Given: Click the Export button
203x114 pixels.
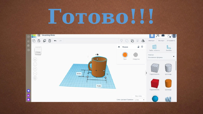Looking at the screenshot, I should pyautogui.click(x=161, y=41).
